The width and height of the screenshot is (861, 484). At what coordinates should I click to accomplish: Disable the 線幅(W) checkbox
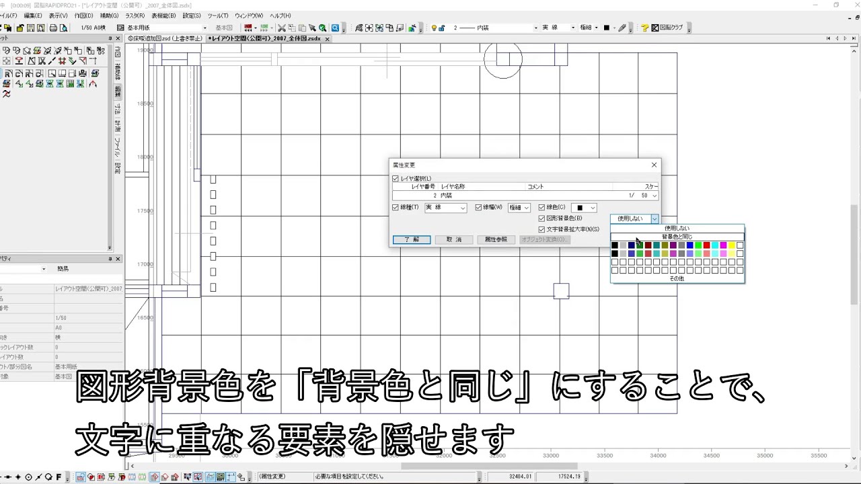479,208
